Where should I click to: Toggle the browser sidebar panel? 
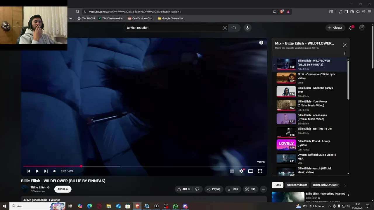pos(346,12)
